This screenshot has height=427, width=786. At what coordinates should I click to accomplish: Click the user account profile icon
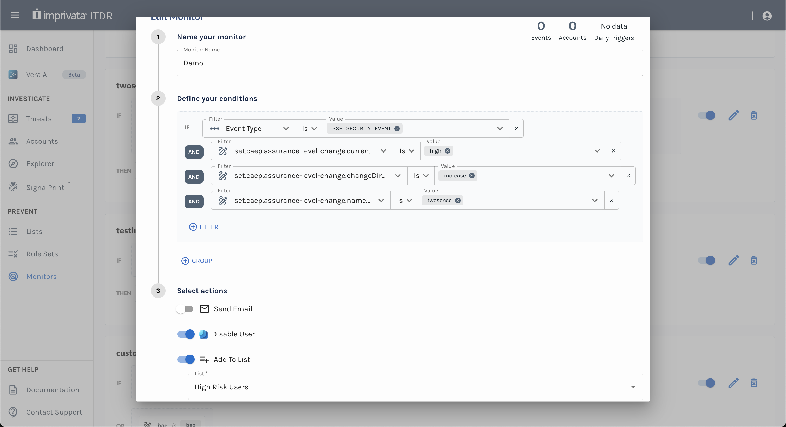click(767, 16)
